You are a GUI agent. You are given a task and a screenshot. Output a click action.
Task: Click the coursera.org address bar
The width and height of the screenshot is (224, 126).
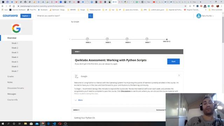[100, 6]
